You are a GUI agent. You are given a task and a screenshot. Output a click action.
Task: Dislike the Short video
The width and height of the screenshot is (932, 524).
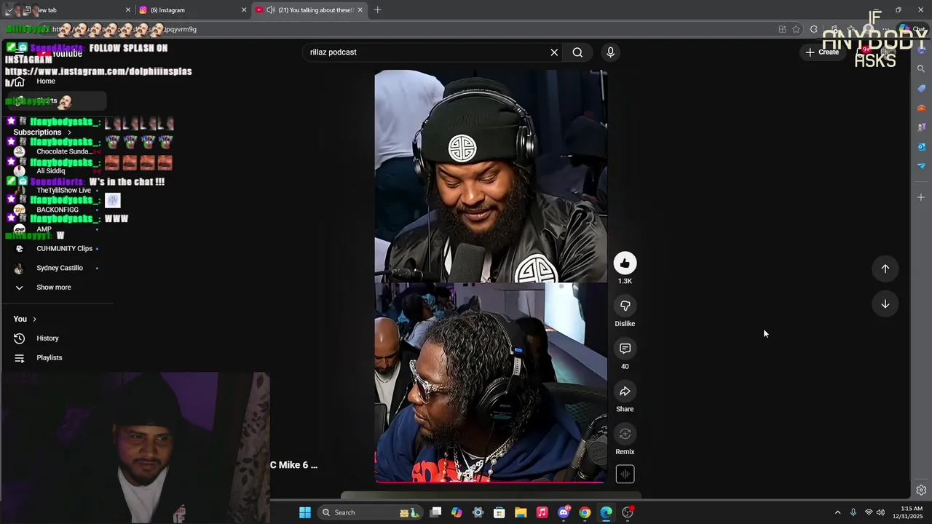625,306
